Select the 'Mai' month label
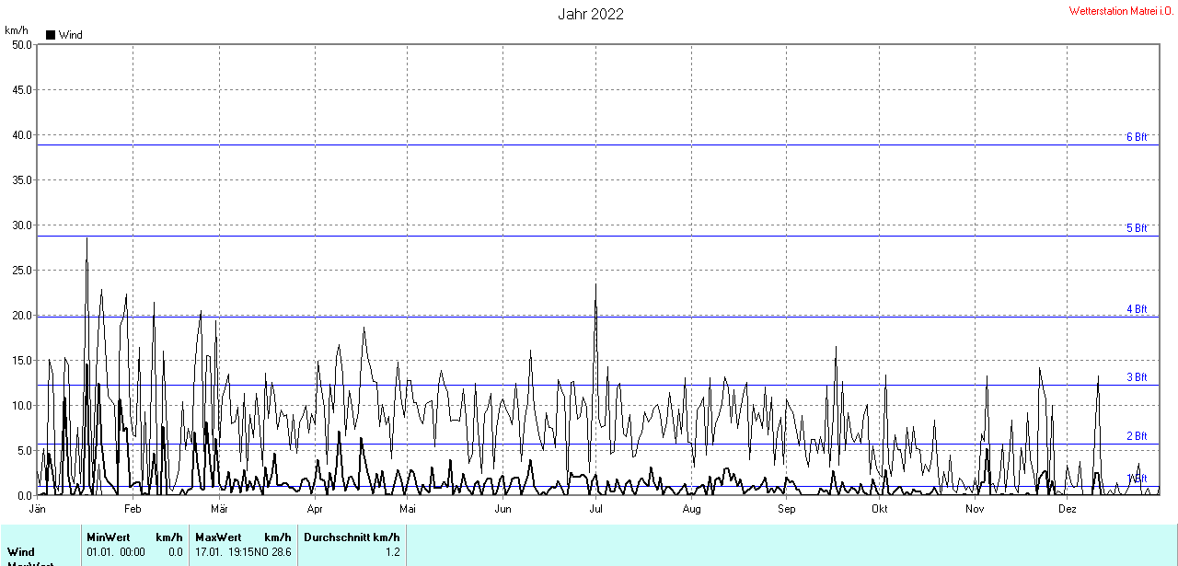The height and width of the screenshot is (566, 1178). 408,508
